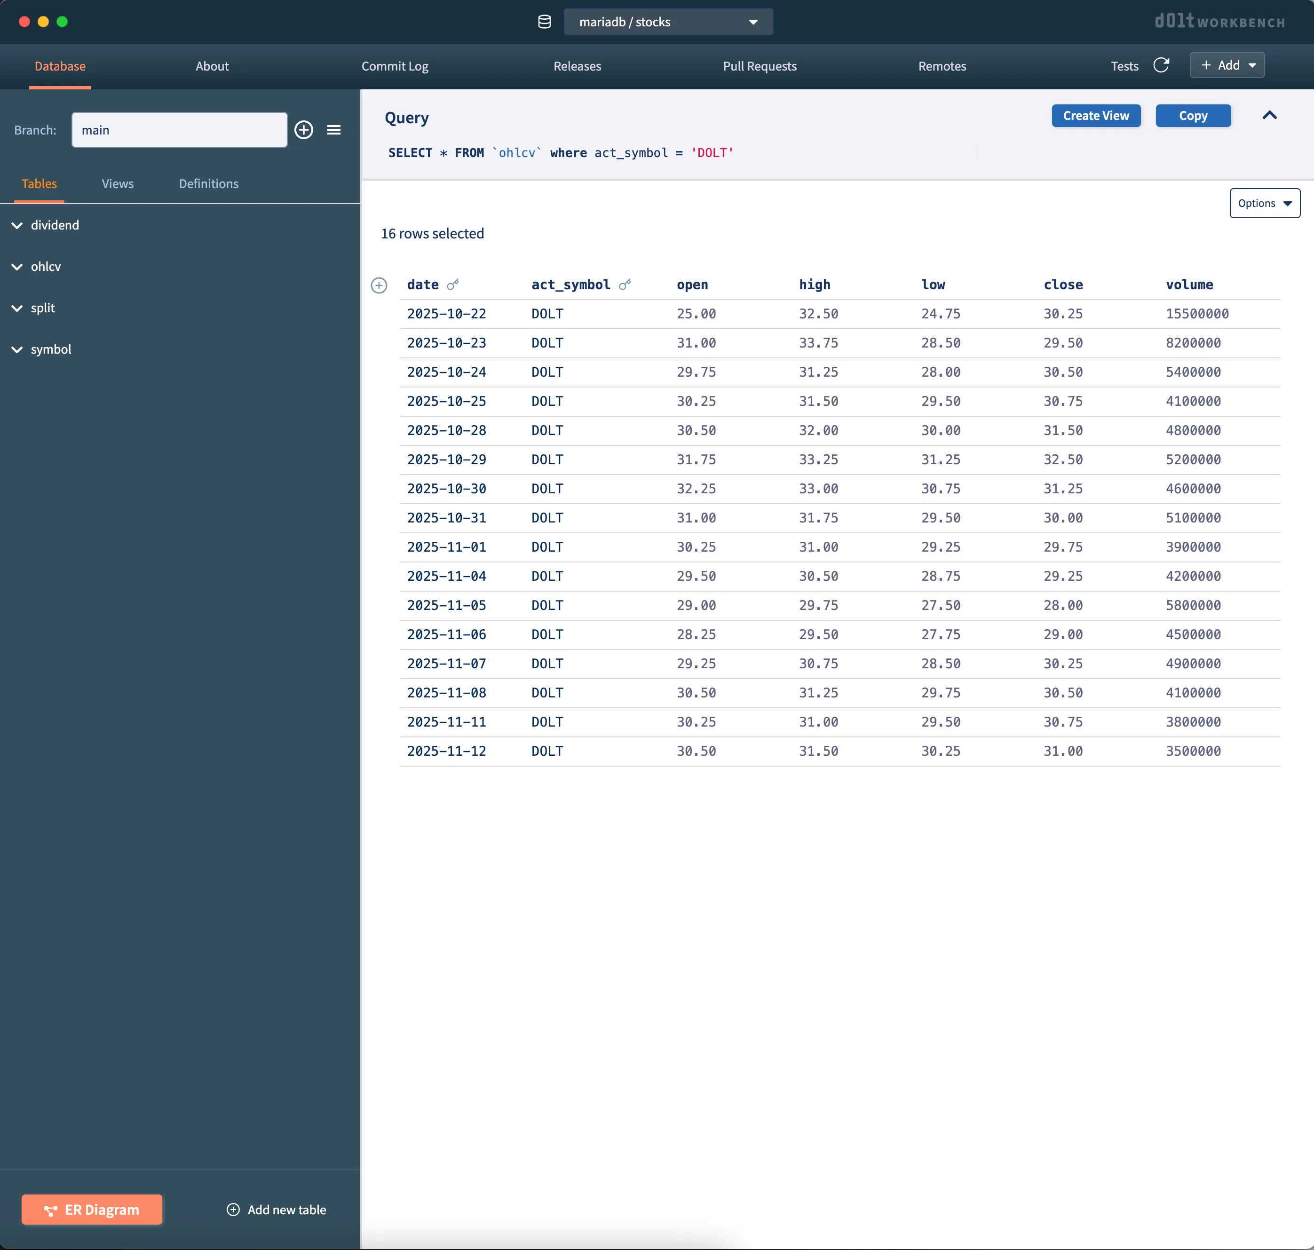Copy the SQL query with the Copy button
Screen dimensions: 1314x1250
1193,115
